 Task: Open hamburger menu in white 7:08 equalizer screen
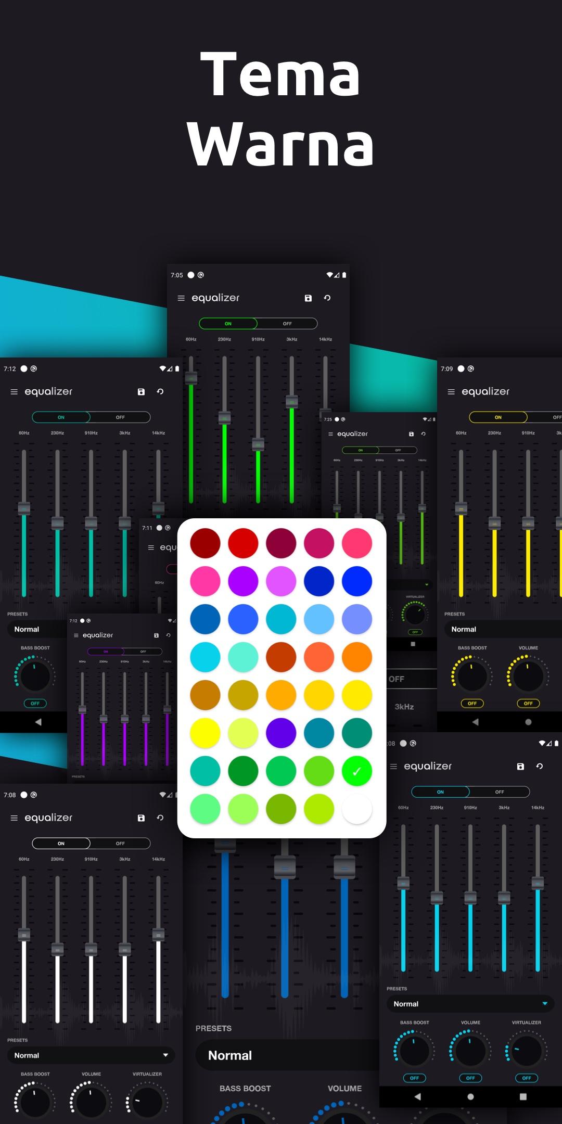tap(14, 818)
